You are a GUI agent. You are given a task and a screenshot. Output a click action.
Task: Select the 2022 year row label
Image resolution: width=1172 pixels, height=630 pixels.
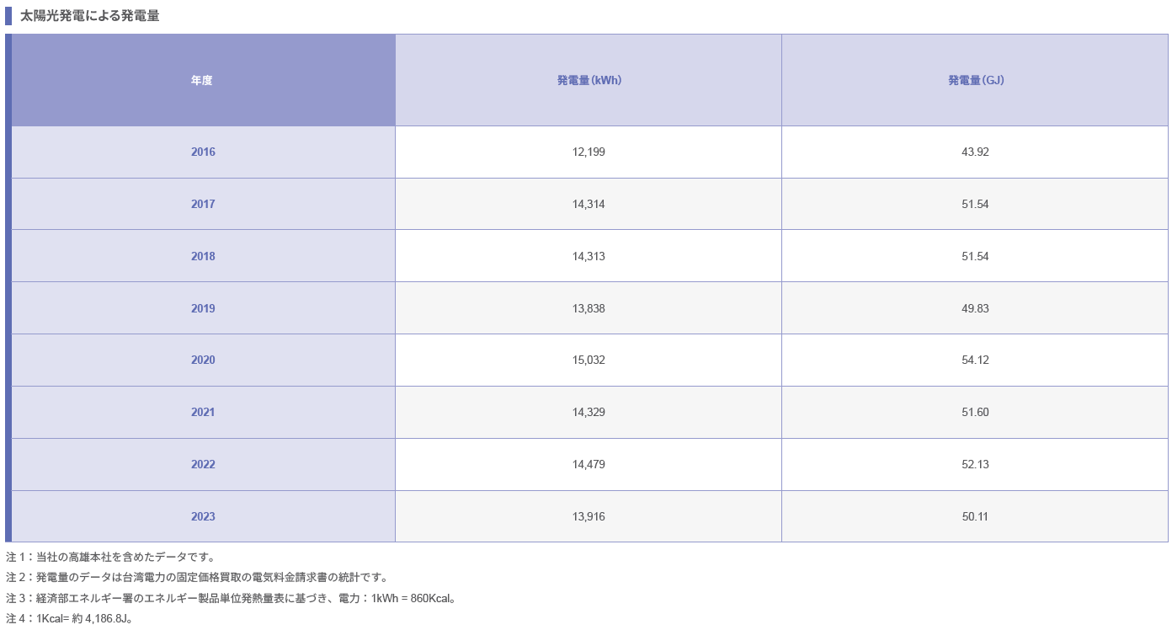coord(203,465)
